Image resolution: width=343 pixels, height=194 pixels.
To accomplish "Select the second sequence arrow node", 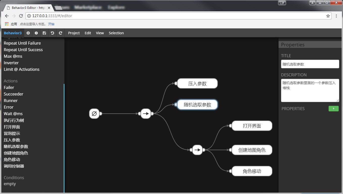I will 197,150.
